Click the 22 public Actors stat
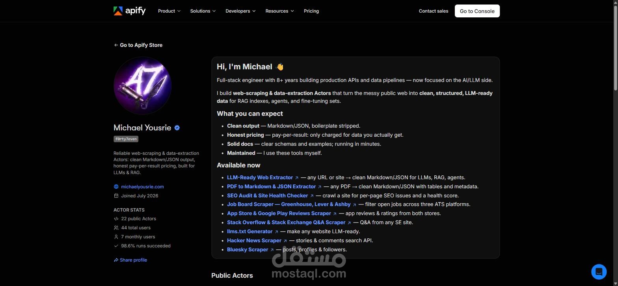 tap(138, 219)
